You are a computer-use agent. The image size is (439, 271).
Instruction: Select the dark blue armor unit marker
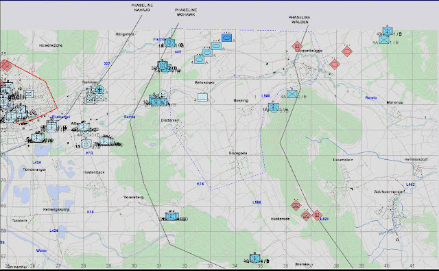(227, 38)
